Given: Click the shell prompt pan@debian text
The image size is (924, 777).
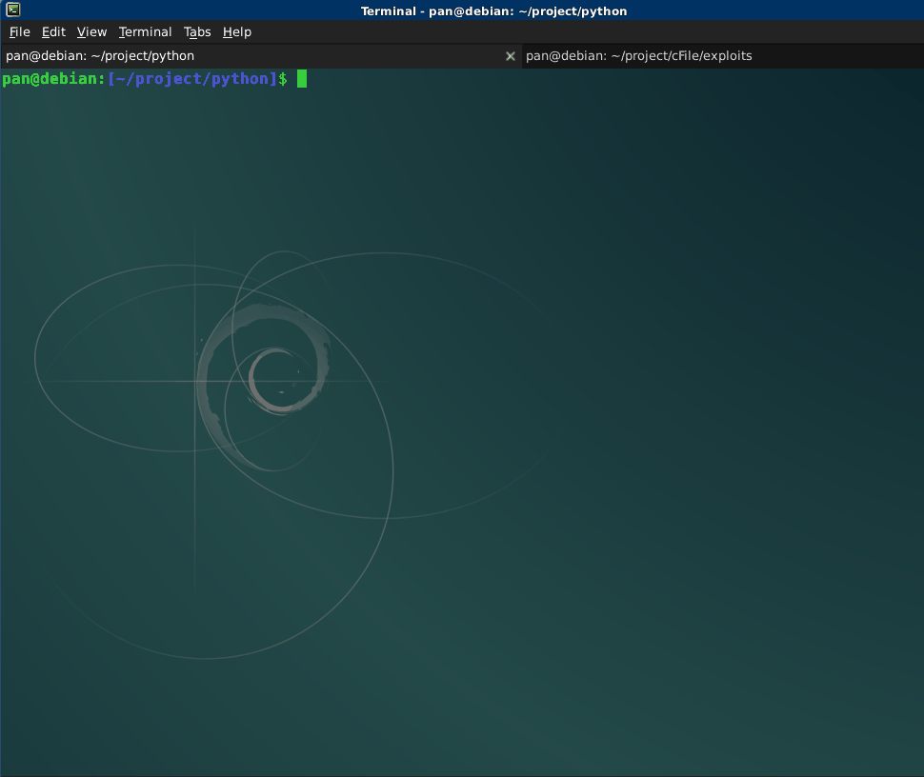Looking at the screenshot, I should tap(53, 78).
